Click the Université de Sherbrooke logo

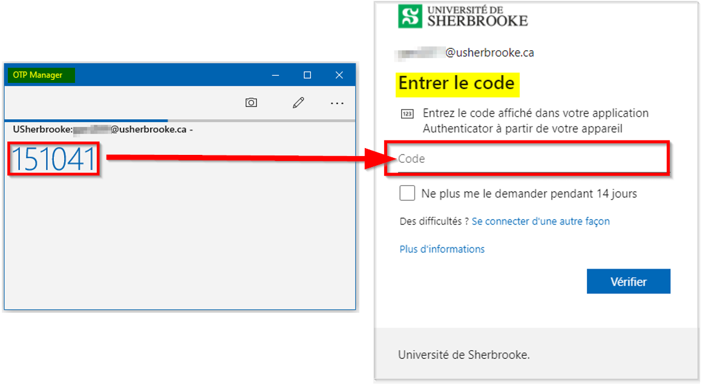[x=463, y=16]
